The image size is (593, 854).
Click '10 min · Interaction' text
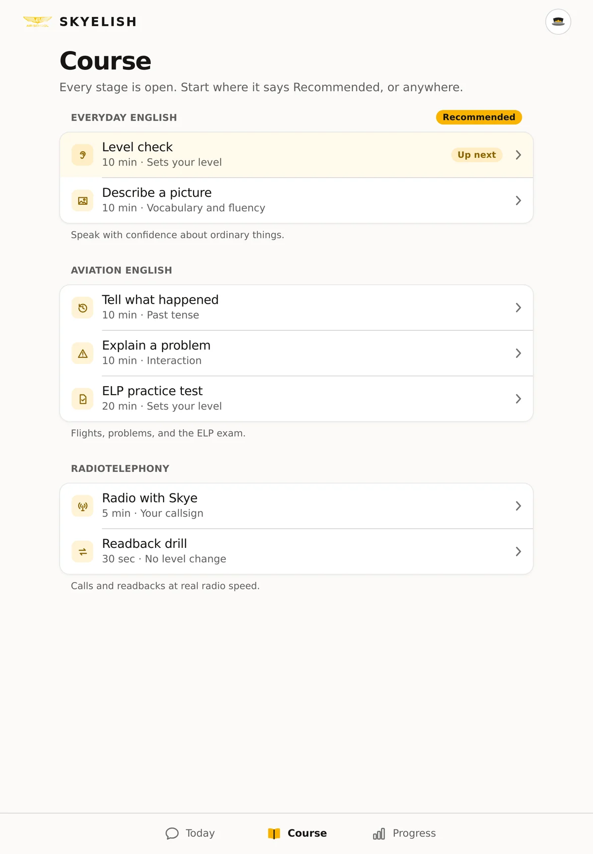pyautogui.click(x=152, y=360)
